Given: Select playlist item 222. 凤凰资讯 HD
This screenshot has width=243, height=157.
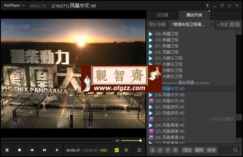Looking at the screenshot, I should point(191,113).
